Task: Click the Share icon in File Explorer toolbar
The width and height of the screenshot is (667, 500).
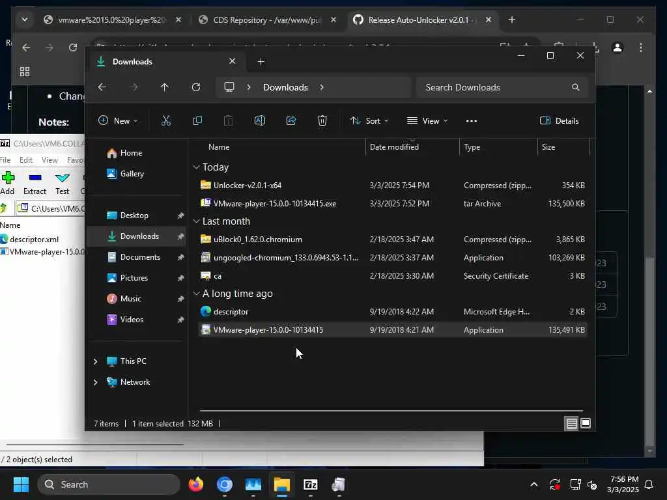Action: coord(291,121)
